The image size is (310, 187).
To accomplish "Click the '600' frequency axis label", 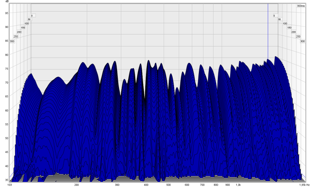I will click(187, 185).
